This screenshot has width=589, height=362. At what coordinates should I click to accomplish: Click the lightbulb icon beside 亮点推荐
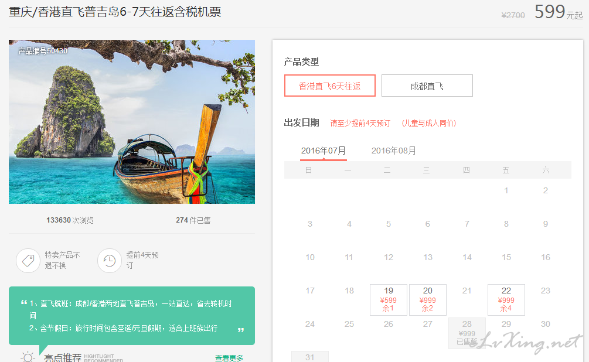pyautogui.click(x=28, y=357)
